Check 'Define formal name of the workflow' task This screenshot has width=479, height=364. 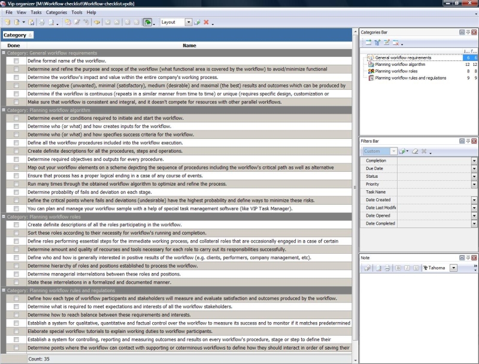point(16,61)
